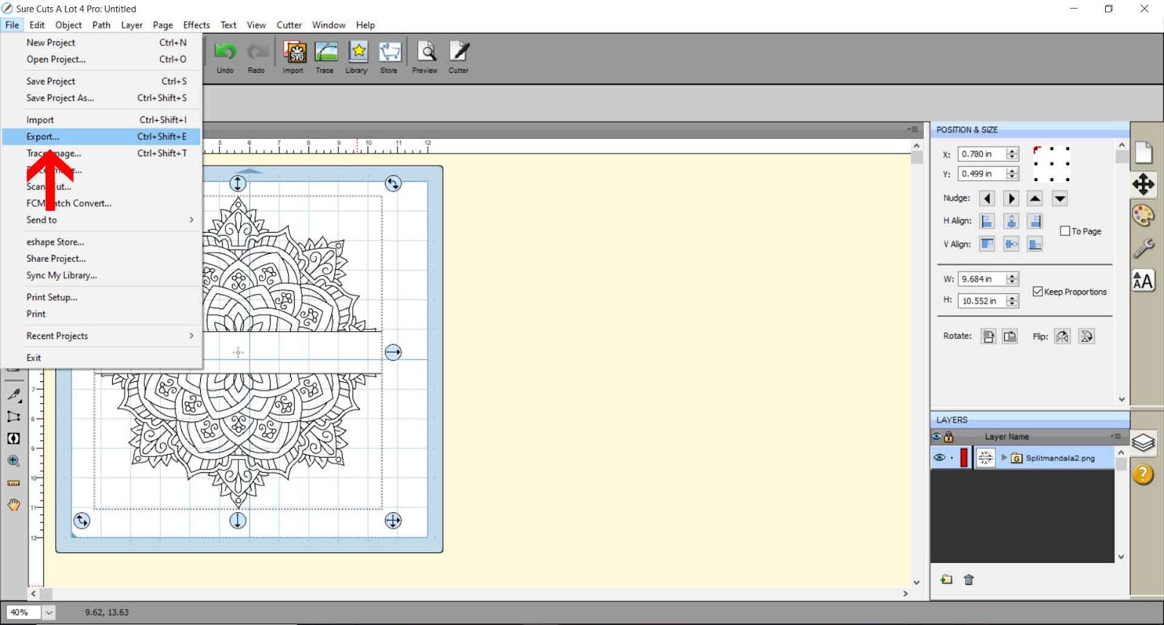The width and height of the screenshot is (1164, 625).
Task: Open the Layers stack panel icon
Action: coord(1144,442)
